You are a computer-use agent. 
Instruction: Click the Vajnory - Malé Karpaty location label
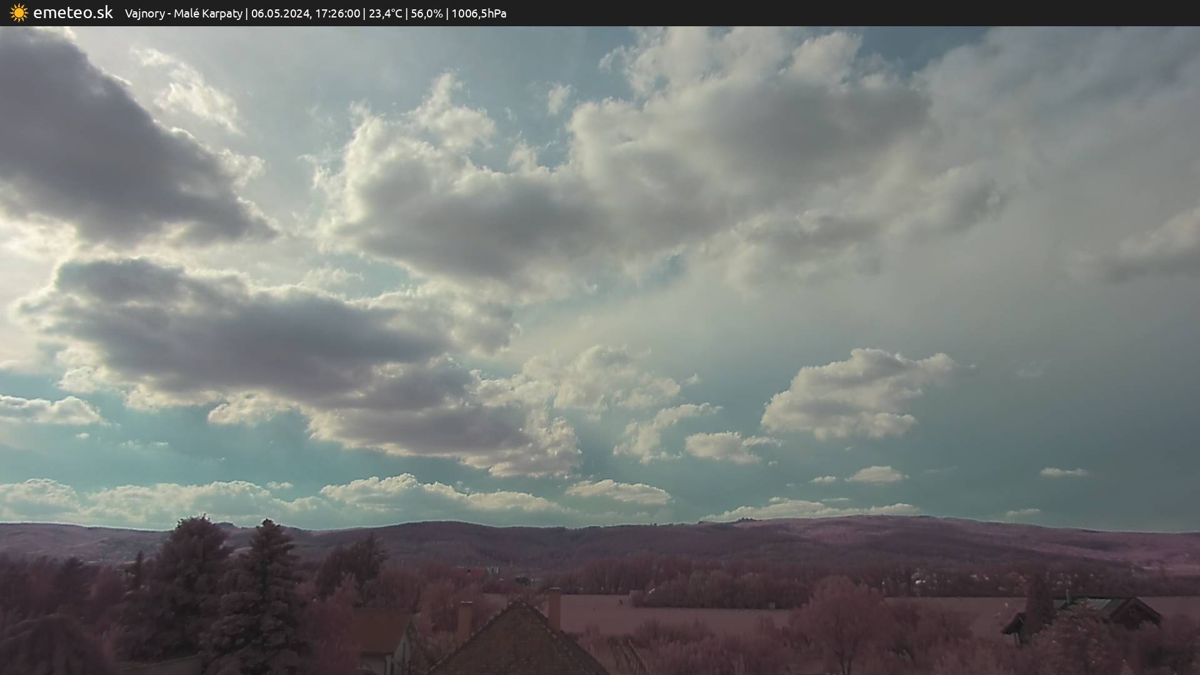click(x=183, y=13)
